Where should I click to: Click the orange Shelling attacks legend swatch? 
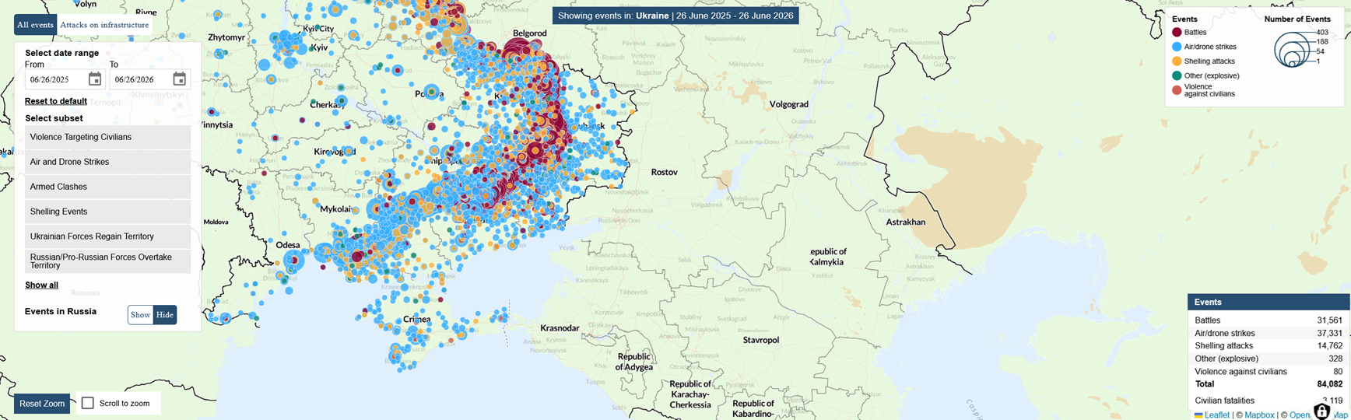tap(1177, 61)
